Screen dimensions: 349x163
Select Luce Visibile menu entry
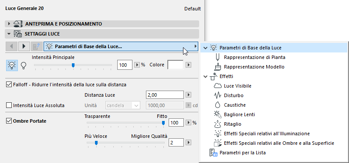238,86
